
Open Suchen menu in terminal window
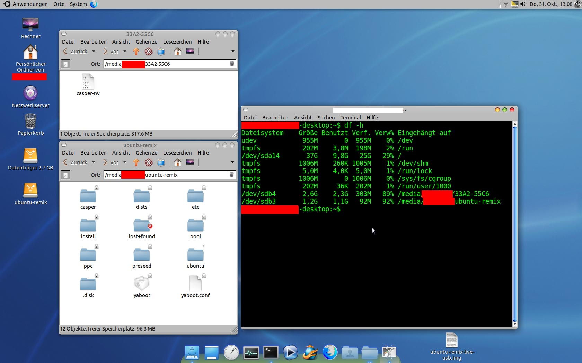pos(326,118)
